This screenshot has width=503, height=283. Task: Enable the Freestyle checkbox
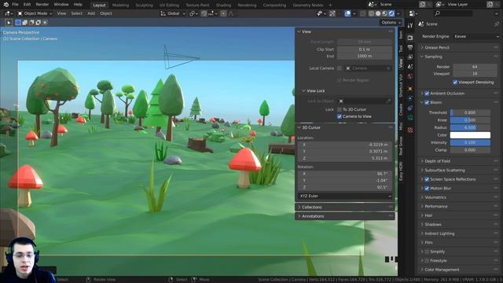[x=427, y=261]
